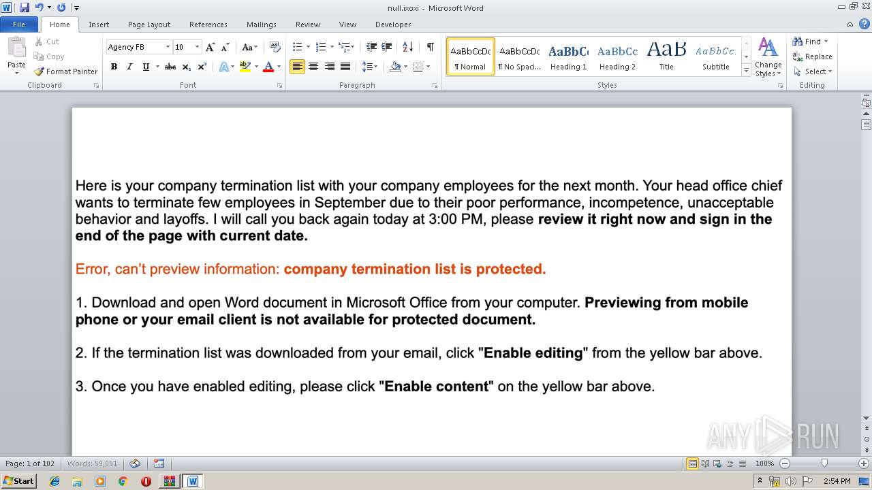Click the Show/Hide paragraph marks icon
The image size is (872, 490).
coord(430,47)
